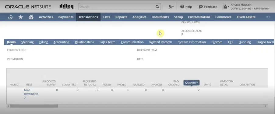Click the Project column header
Viewport: 275px width, 114px height.
coord(15,85)
